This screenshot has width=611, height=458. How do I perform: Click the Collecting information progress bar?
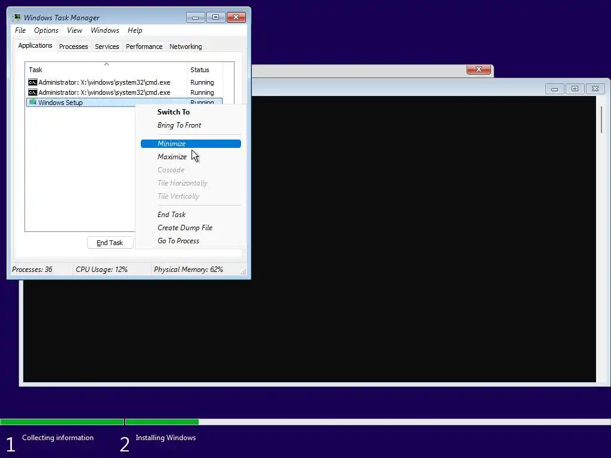click(62, 422)
